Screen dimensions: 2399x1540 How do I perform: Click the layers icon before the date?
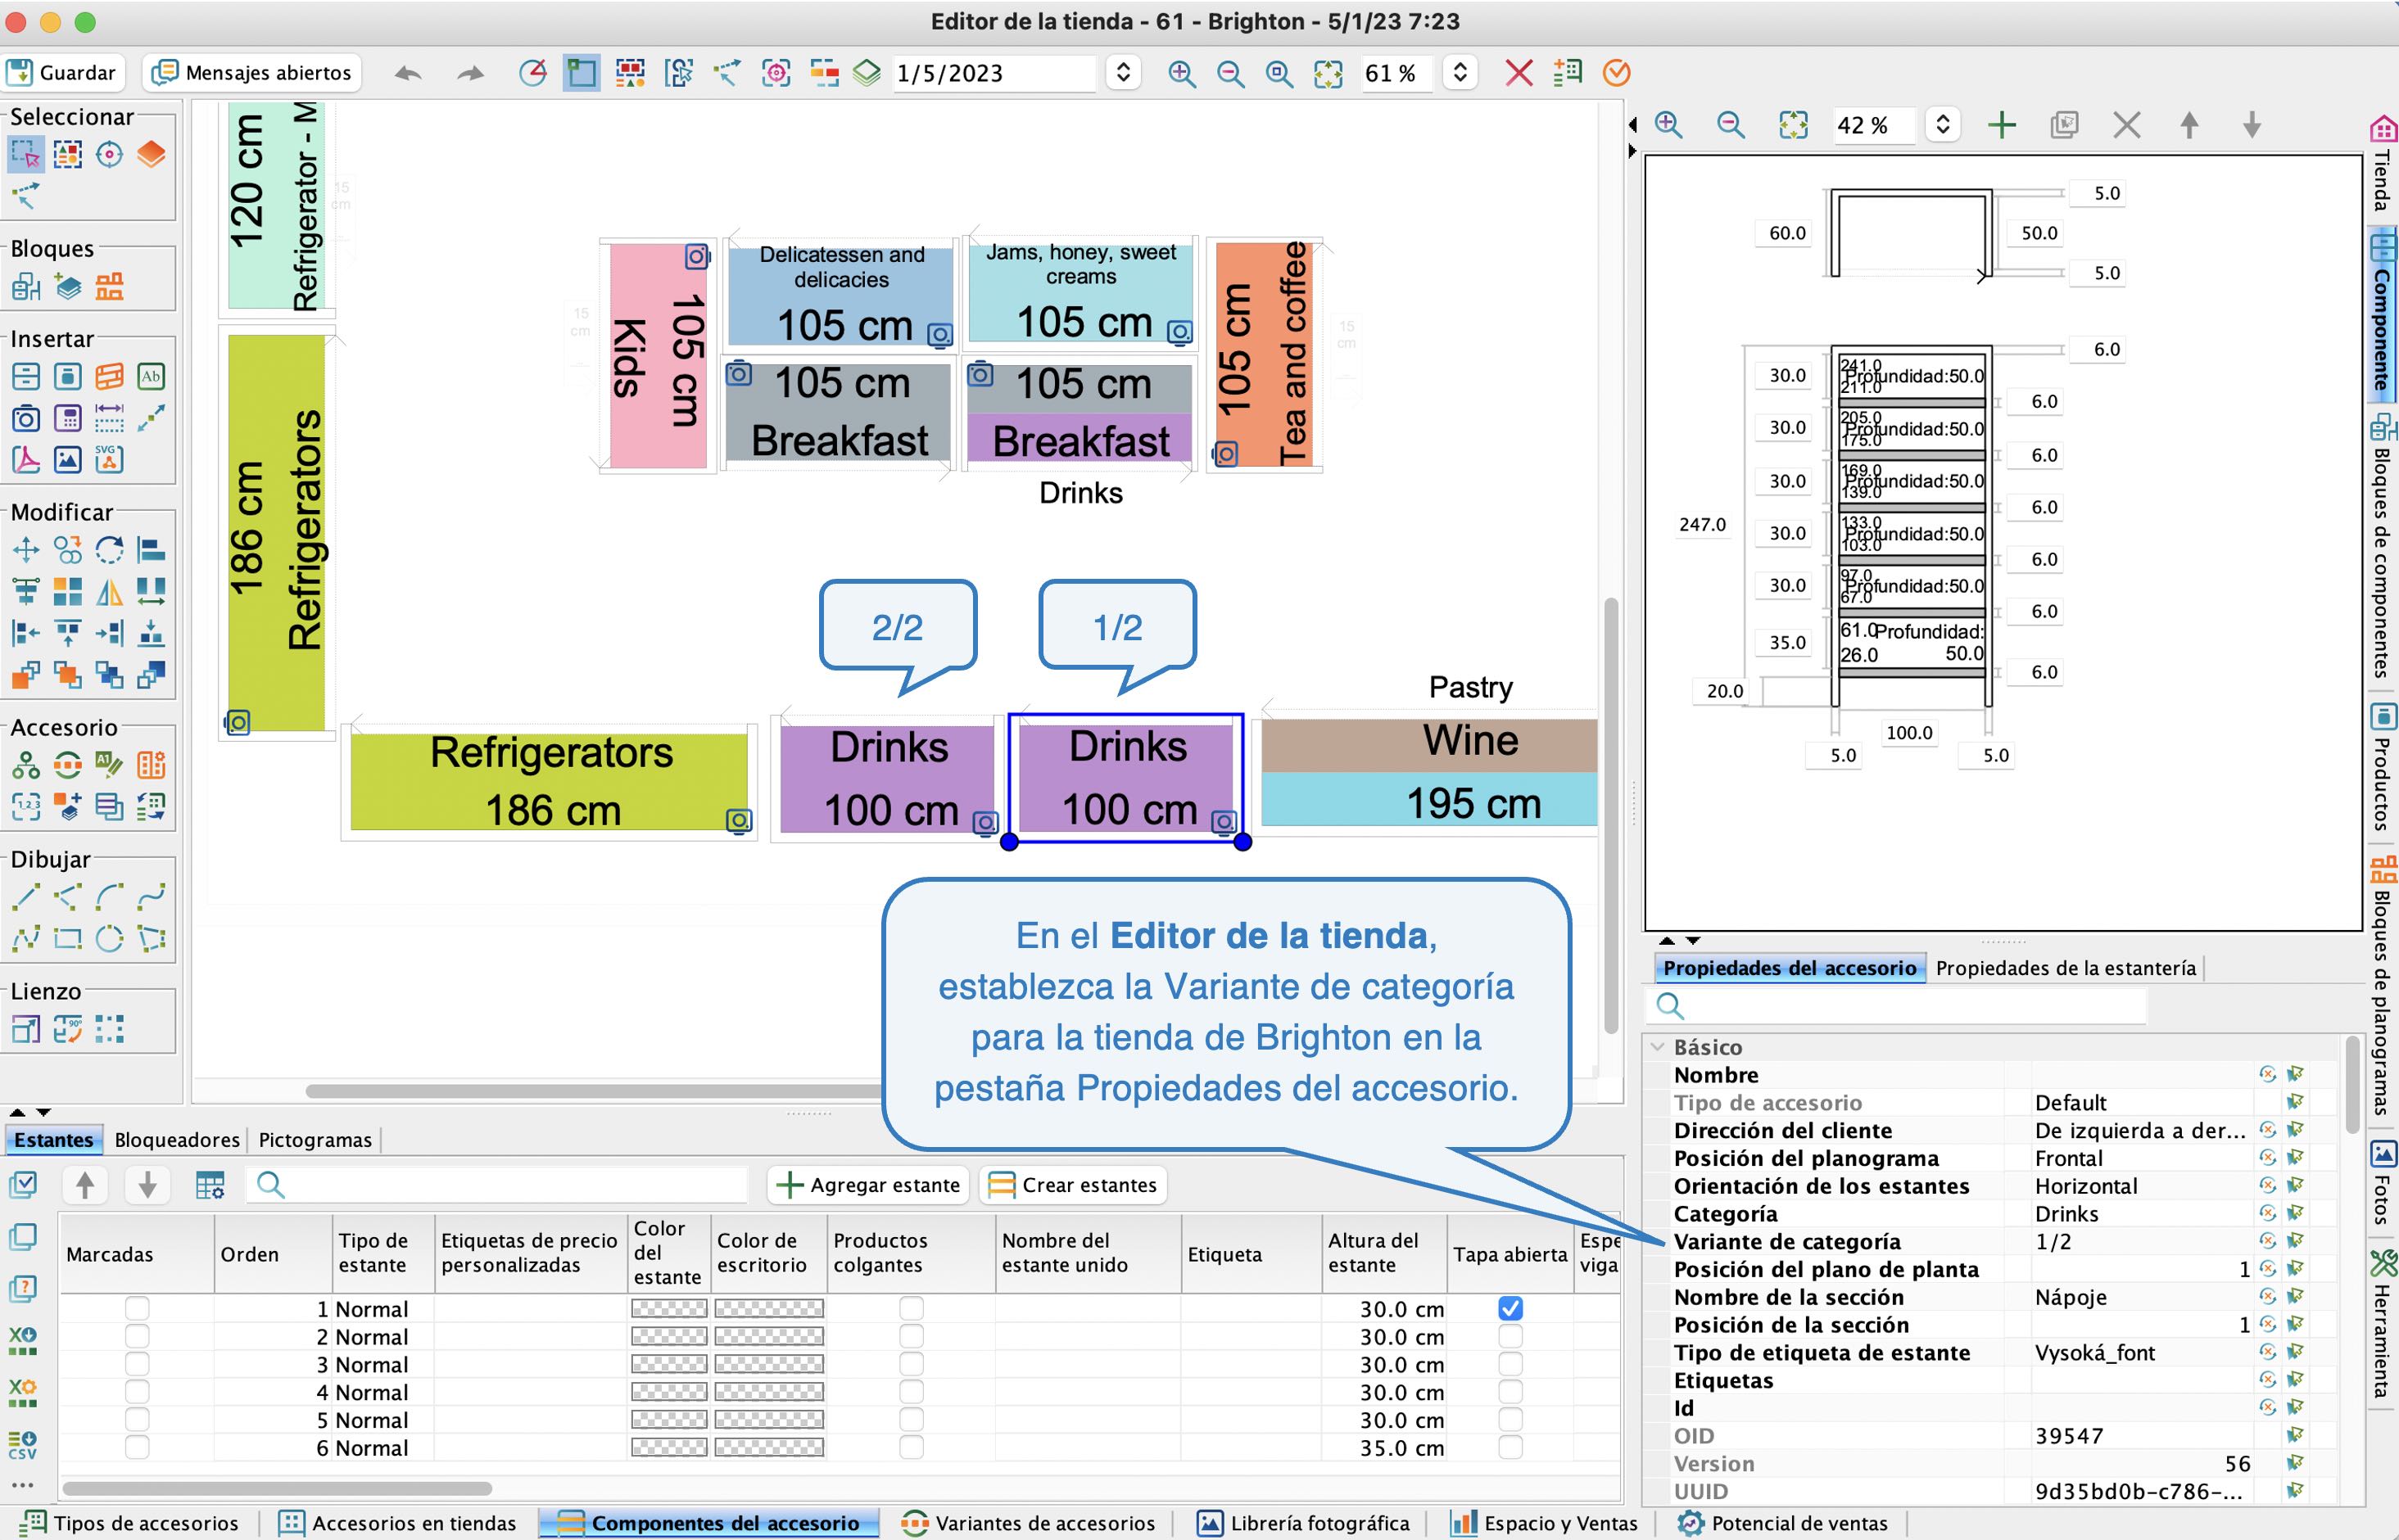(867, 73)
